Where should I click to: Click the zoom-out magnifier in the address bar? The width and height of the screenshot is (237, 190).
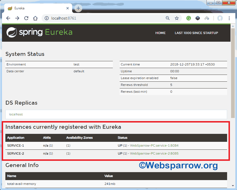(x=168, y=18)
